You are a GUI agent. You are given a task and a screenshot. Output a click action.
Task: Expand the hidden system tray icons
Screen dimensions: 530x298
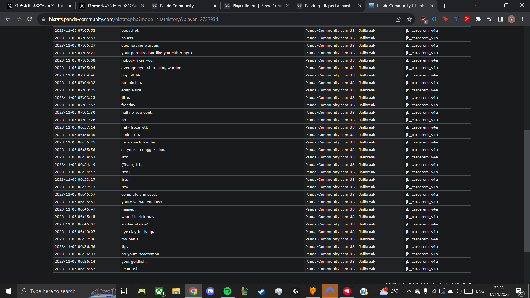point(409,291)
